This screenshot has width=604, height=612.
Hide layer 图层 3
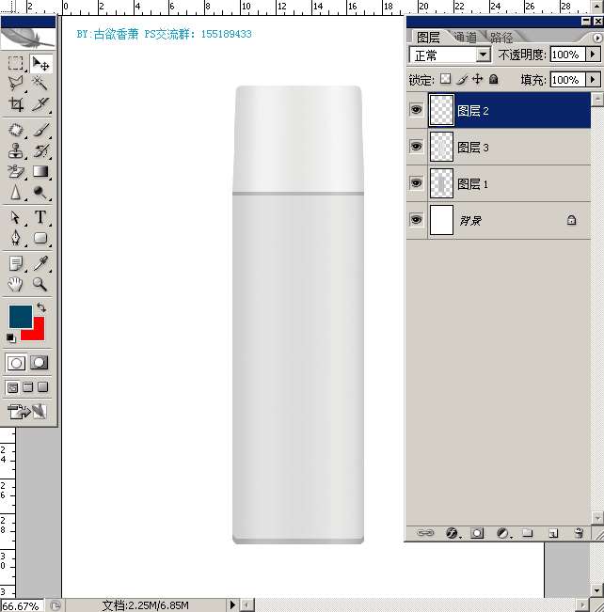tap(416, 147)
